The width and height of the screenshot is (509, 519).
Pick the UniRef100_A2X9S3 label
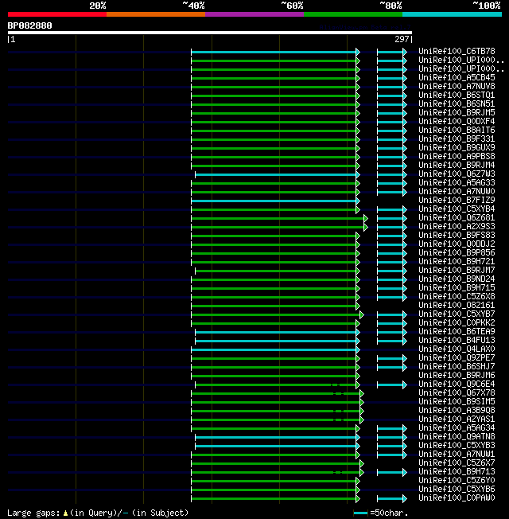(457, 226)
